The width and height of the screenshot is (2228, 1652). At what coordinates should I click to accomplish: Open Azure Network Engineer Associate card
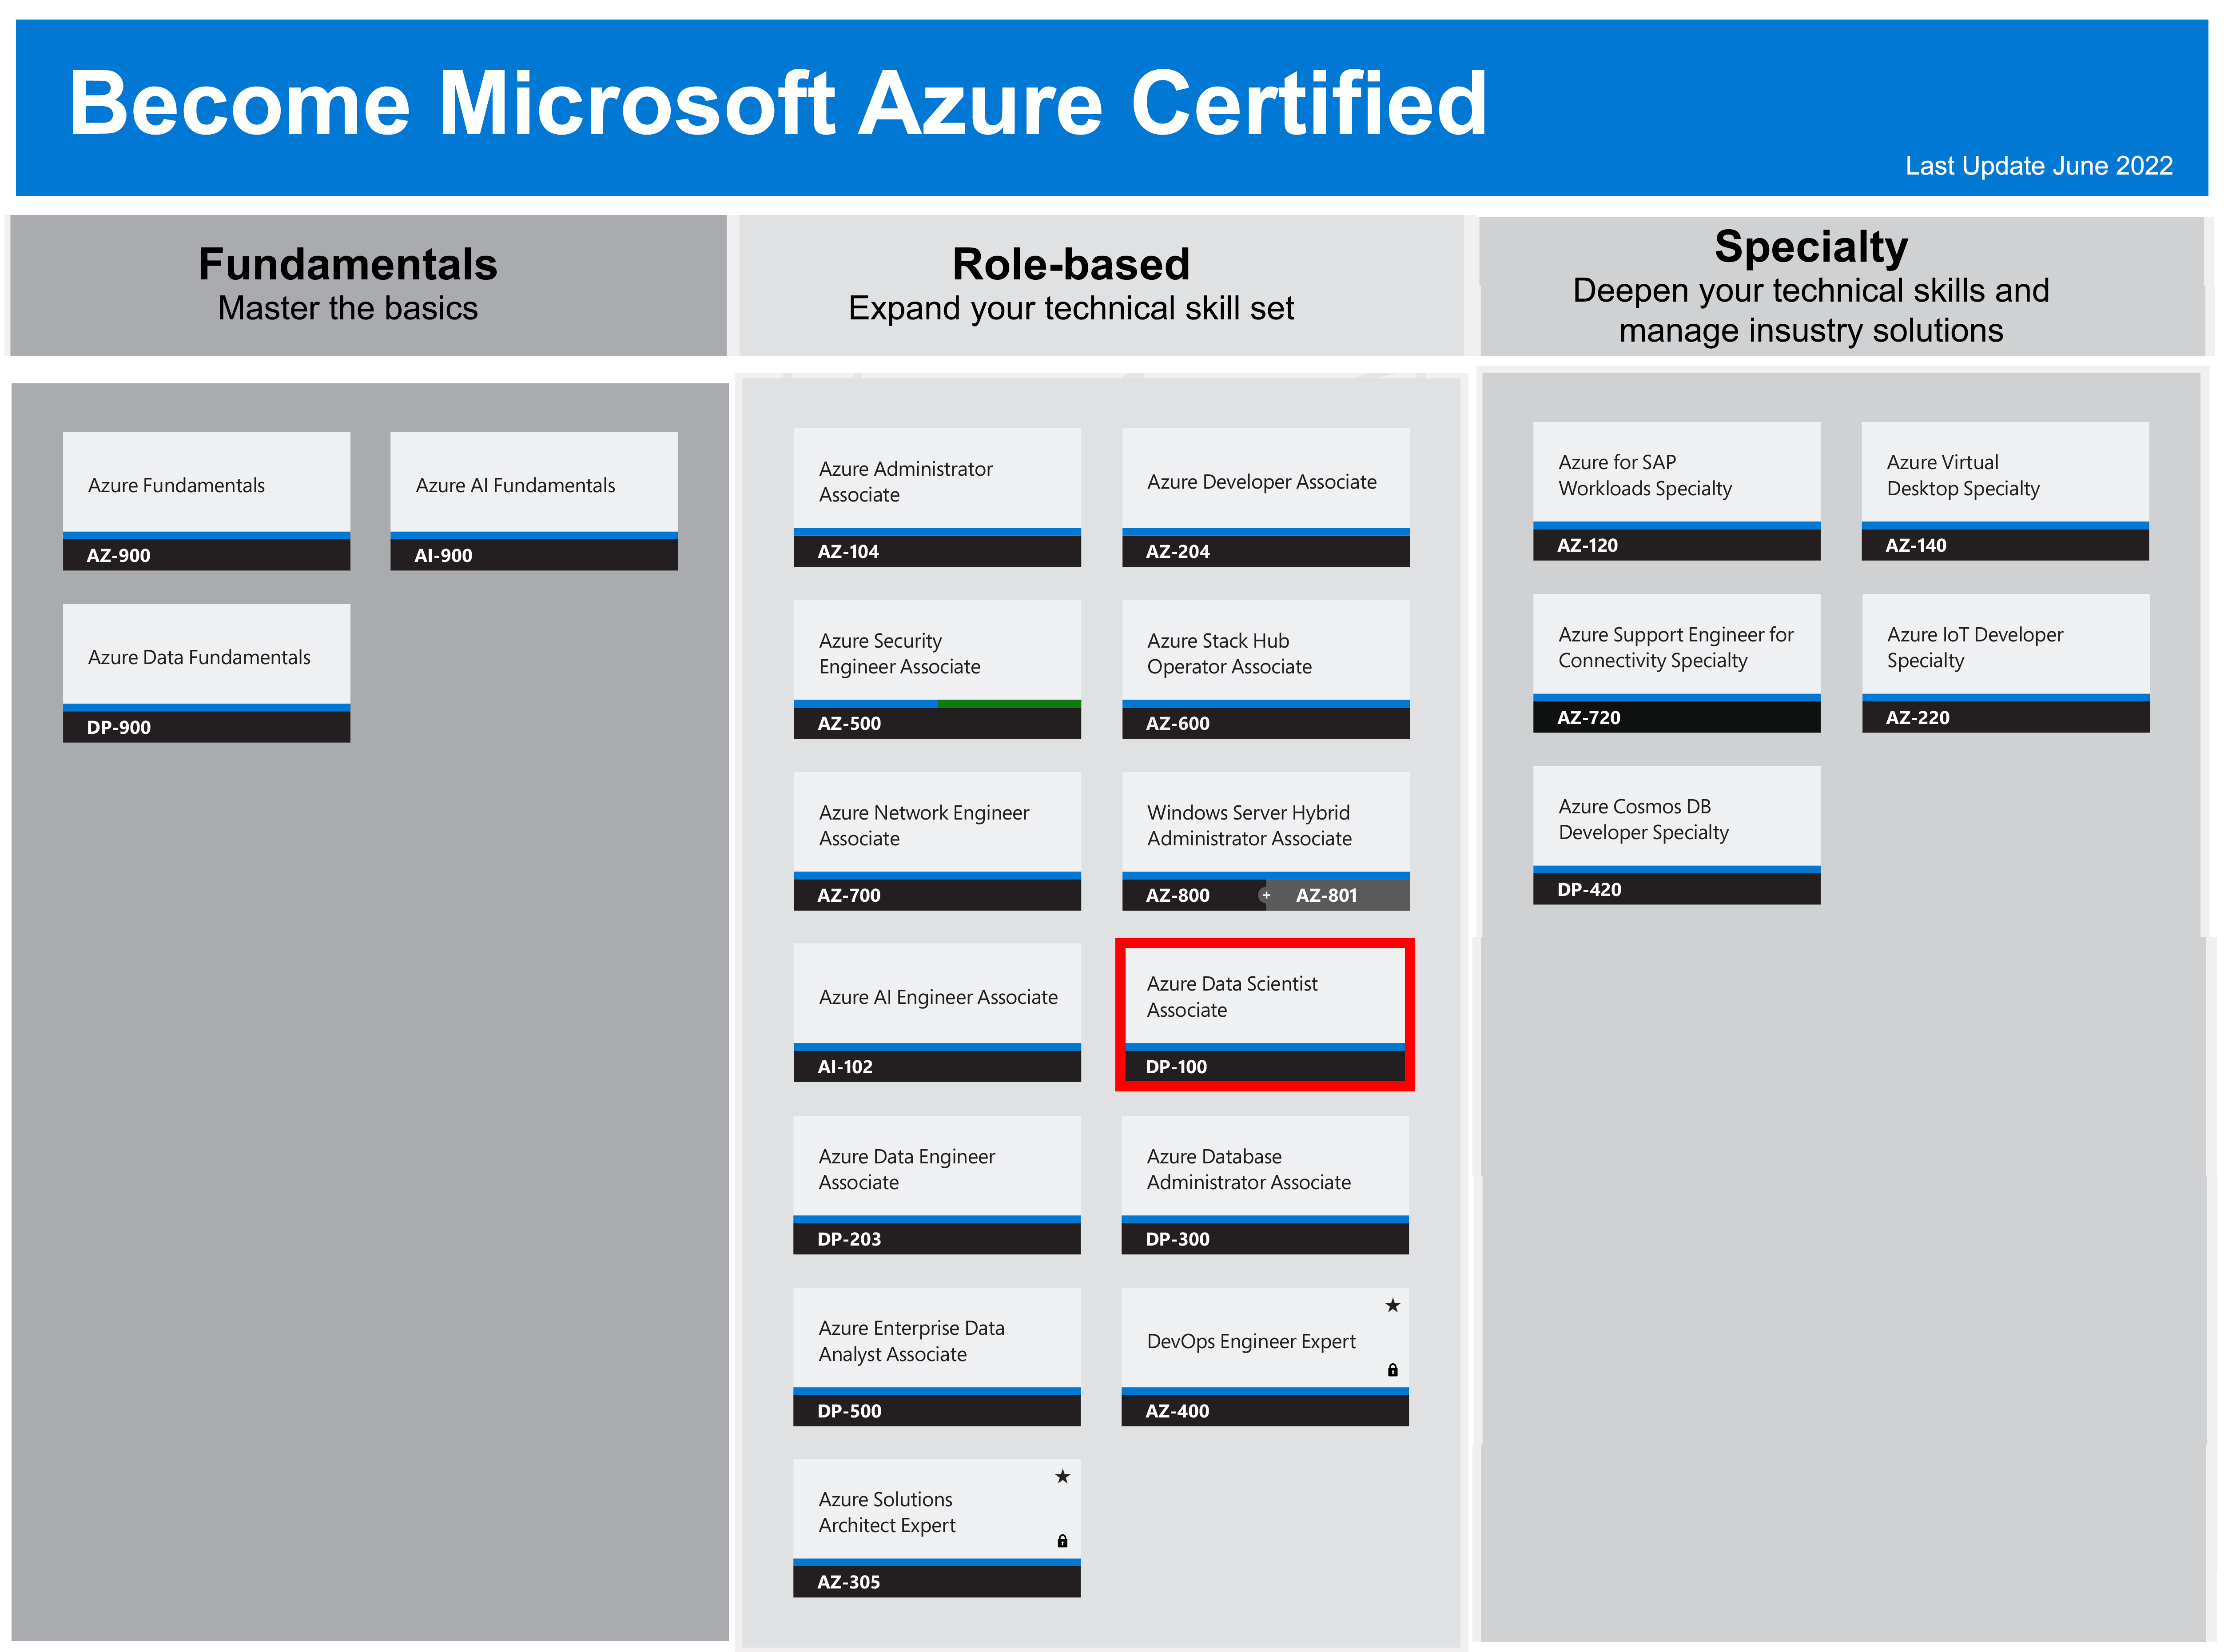coord(937,841)
